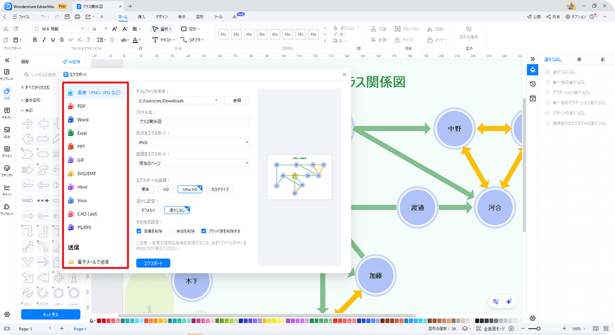This screenshot has height=335, width=615.
Task: Check the 余白を削除 checkbox
Action: pyautogui.click(x=171, y=231)
